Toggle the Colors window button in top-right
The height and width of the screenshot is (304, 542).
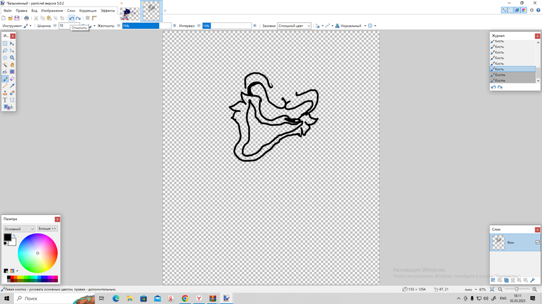[x=524, y=10]
